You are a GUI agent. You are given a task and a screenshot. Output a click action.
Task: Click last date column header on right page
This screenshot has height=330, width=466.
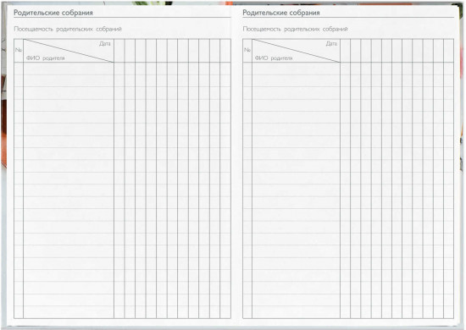tap(448, 51)
